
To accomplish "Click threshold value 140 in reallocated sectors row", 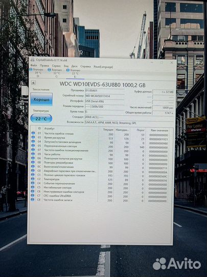I will 142,147.
